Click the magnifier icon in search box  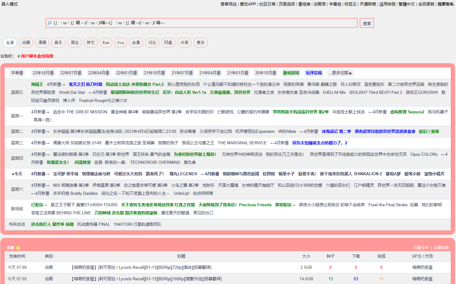[x=50, y=23]
